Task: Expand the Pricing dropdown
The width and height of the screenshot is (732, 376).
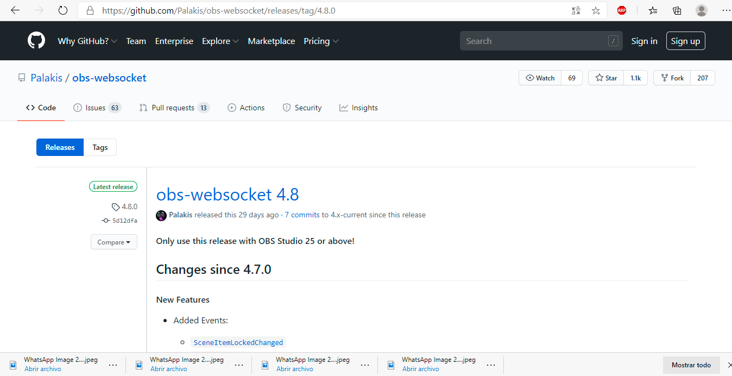Action: pos(321,41)
